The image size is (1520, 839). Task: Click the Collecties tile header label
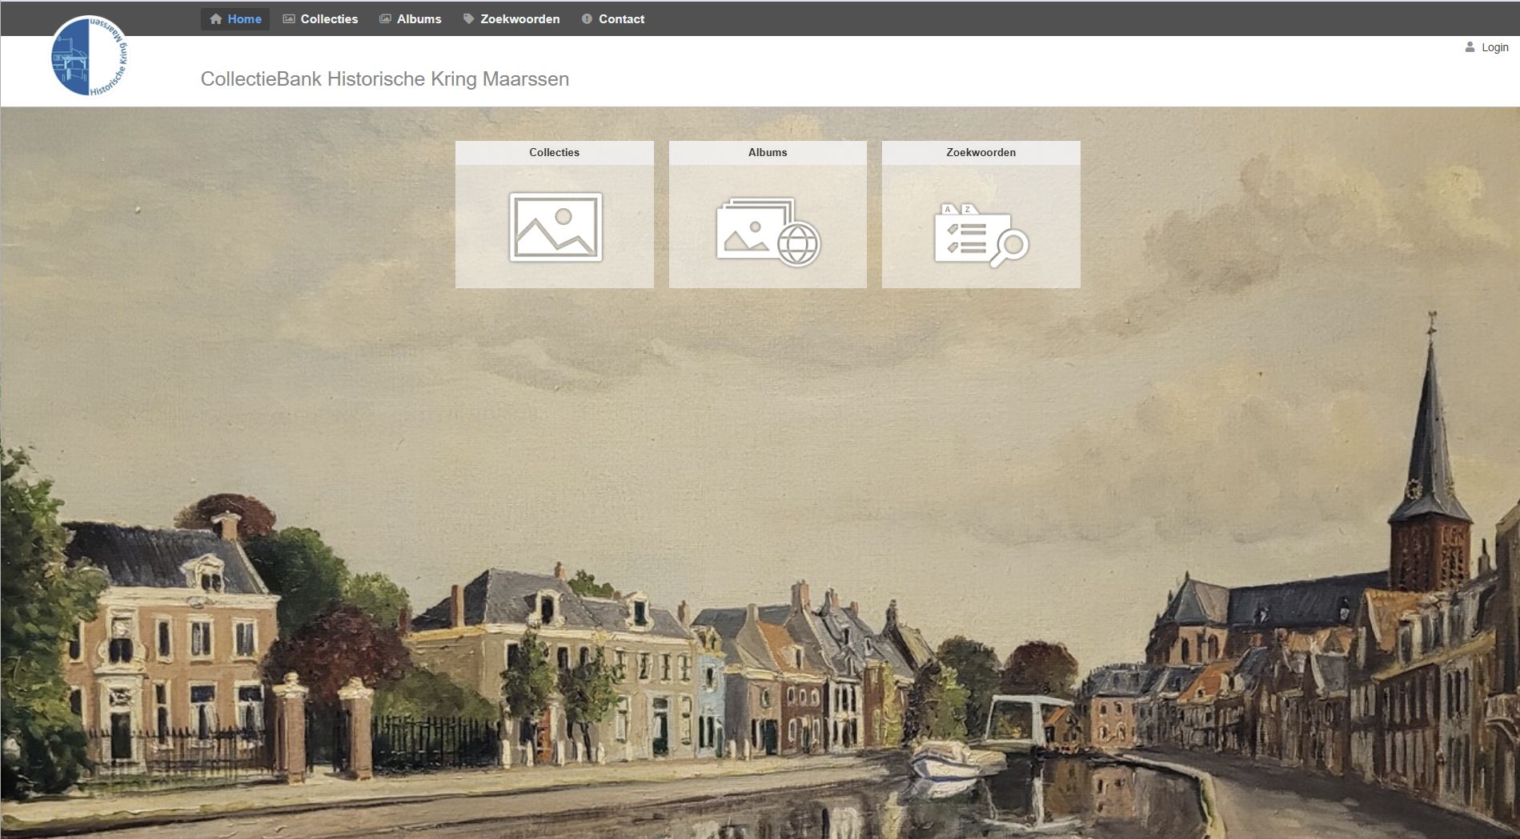554,152
